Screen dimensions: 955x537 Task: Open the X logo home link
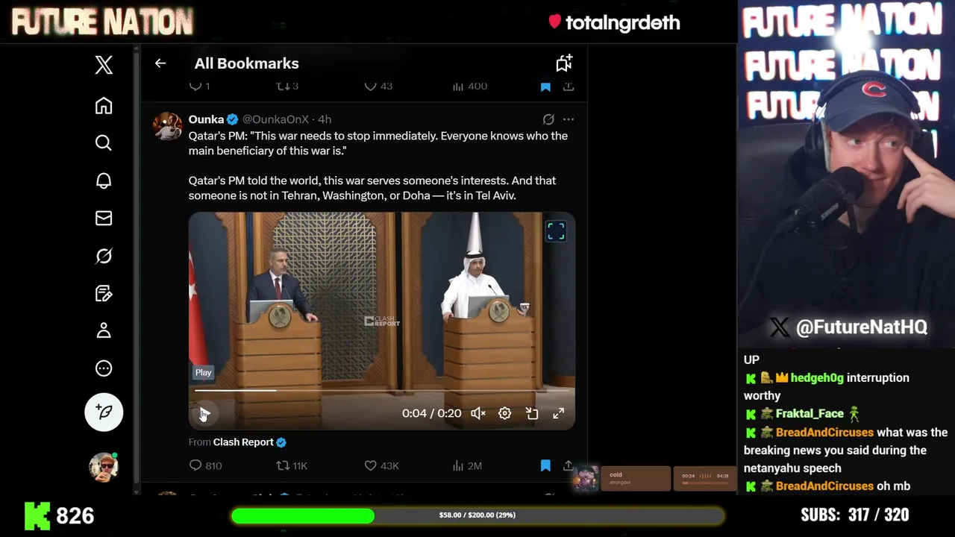pos(104,65)
